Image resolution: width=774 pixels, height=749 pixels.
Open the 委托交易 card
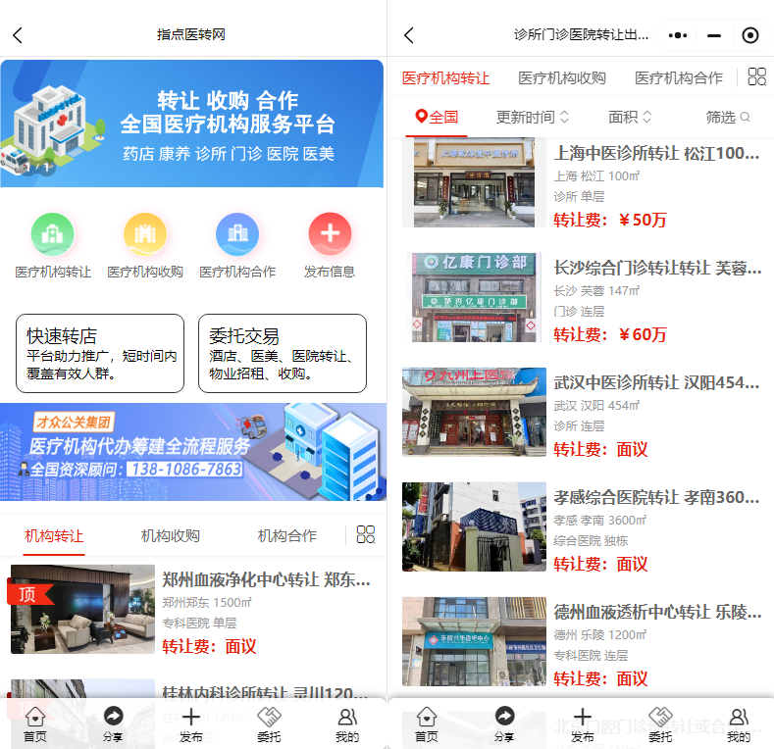(283, 353)
